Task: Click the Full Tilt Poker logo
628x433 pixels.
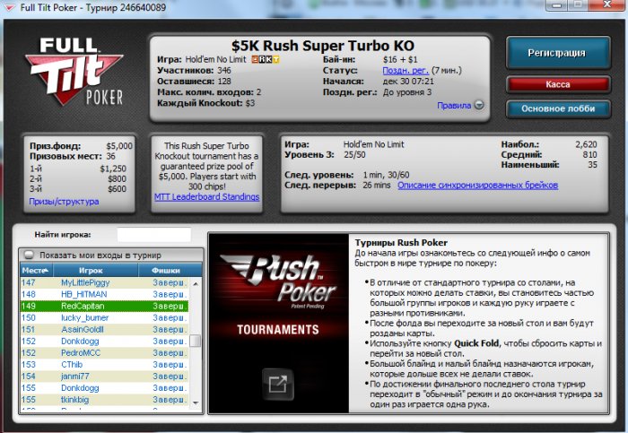Action: (74, 71)
